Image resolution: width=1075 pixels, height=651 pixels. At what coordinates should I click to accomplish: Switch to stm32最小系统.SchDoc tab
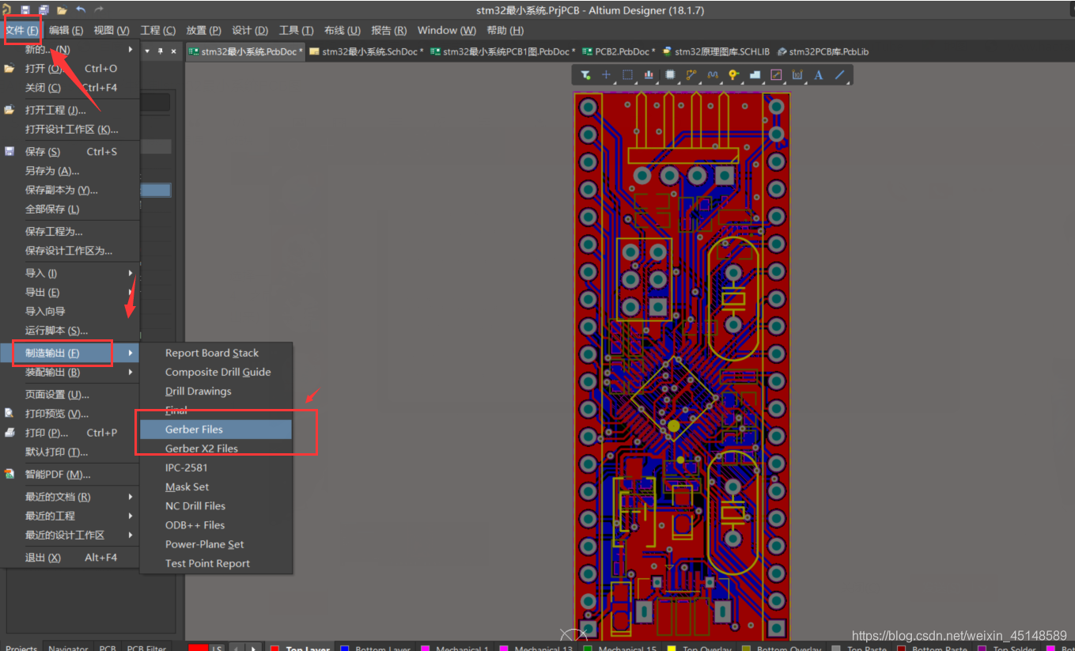pos(367,51)
